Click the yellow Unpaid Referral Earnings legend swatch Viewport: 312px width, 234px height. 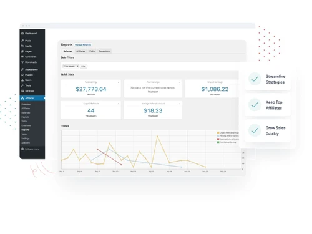218,133
